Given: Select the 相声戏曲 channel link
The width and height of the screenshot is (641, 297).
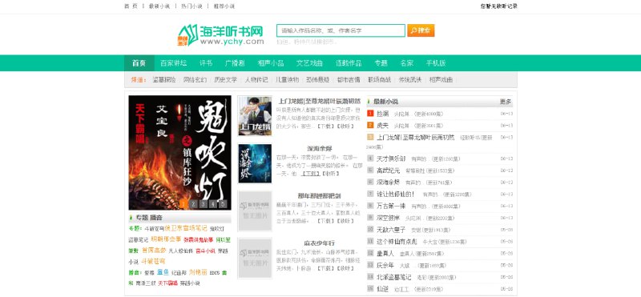Looking at the screenshot, I should (441, 80).
